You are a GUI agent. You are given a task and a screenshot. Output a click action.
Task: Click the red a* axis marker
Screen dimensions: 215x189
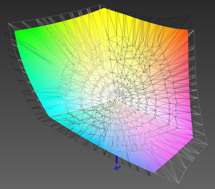(191, 99)
